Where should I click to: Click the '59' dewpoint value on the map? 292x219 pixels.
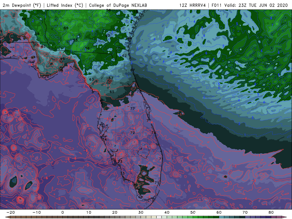click(135, 12)
